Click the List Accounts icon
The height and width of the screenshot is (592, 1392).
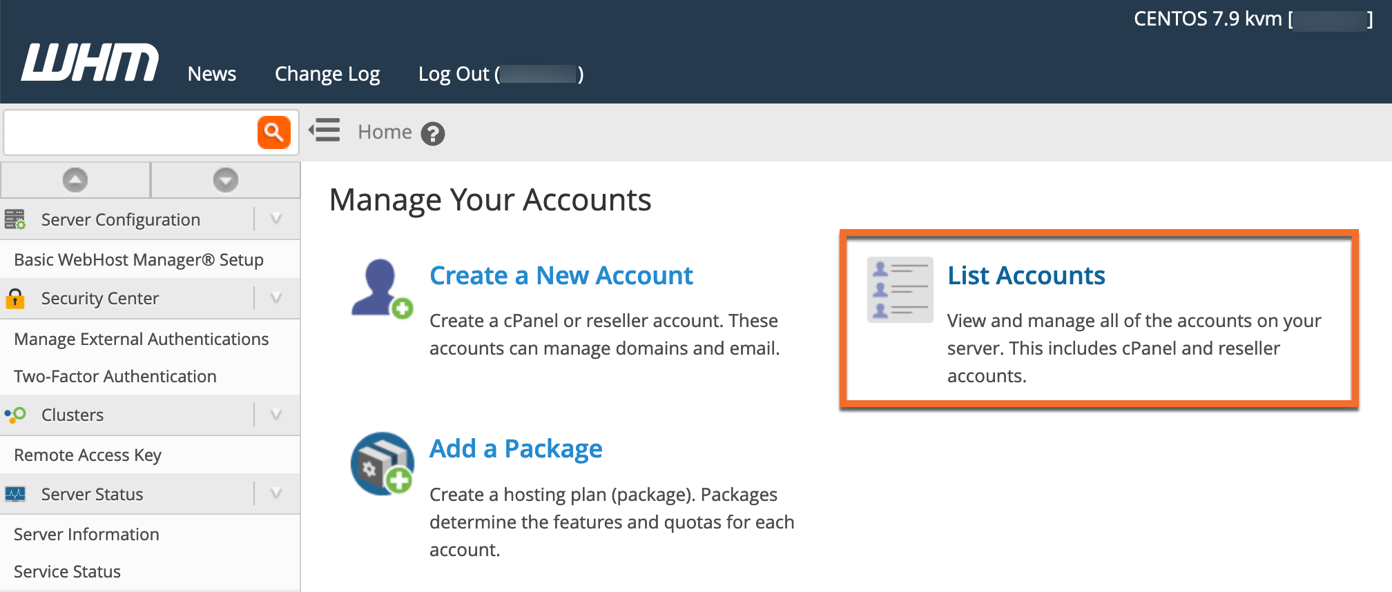tap(900, 290)
